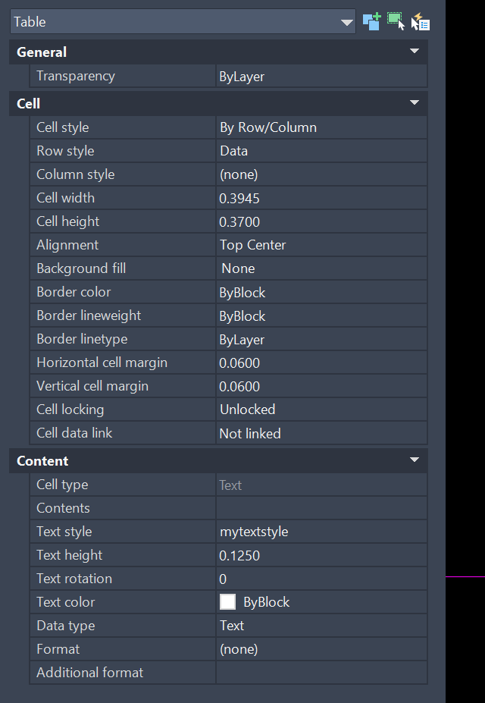Click the Background fill None value

click(321, 268)
